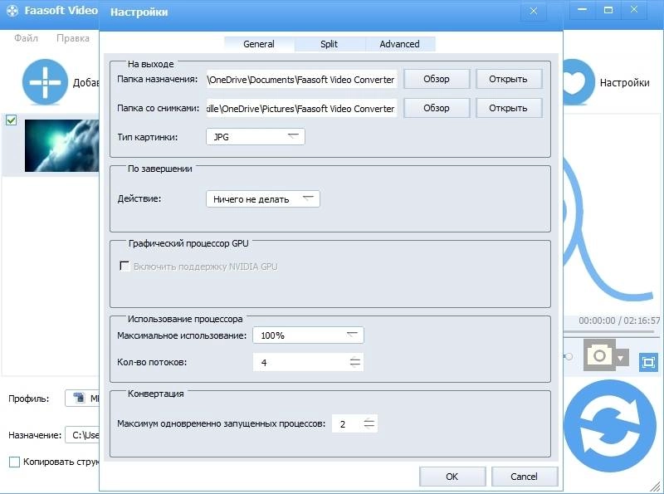Minimize the Faasoft main window

coord(583,10)
